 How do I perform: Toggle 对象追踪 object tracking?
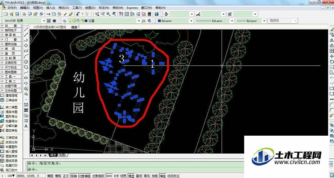pos(98,176)
